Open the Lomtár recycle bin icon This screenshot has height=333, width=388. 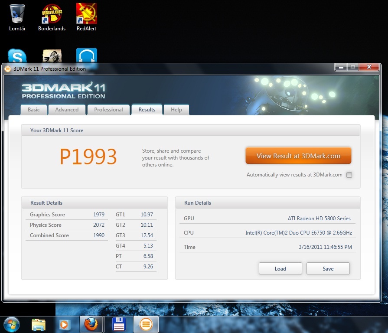pyautogui.click(x=17, y=17)
